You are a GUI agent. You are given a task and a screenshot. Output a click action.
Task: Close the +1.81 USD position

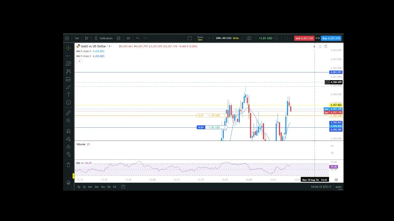[225, 127]
